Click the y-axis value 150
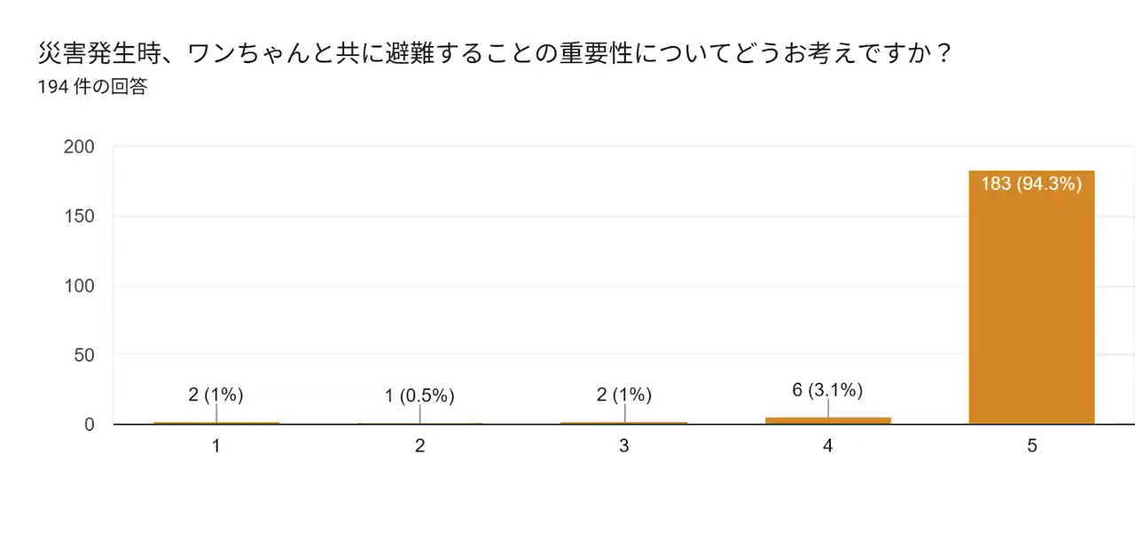Screen dimensions: 1135x540 pyautogui.click(x=79, y=216)
